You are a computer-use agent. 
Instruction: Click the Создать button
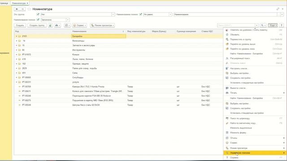(x=20, y=25)
